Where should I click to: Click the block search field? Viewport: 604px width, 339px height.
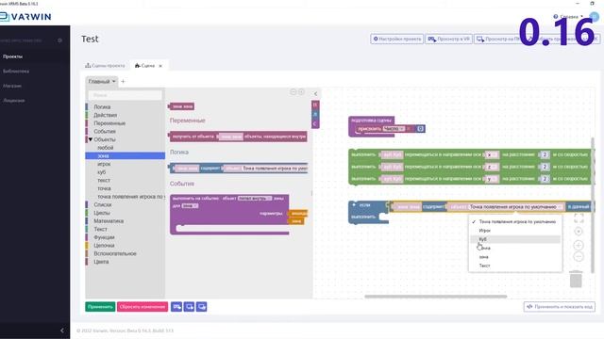point(126,95)
